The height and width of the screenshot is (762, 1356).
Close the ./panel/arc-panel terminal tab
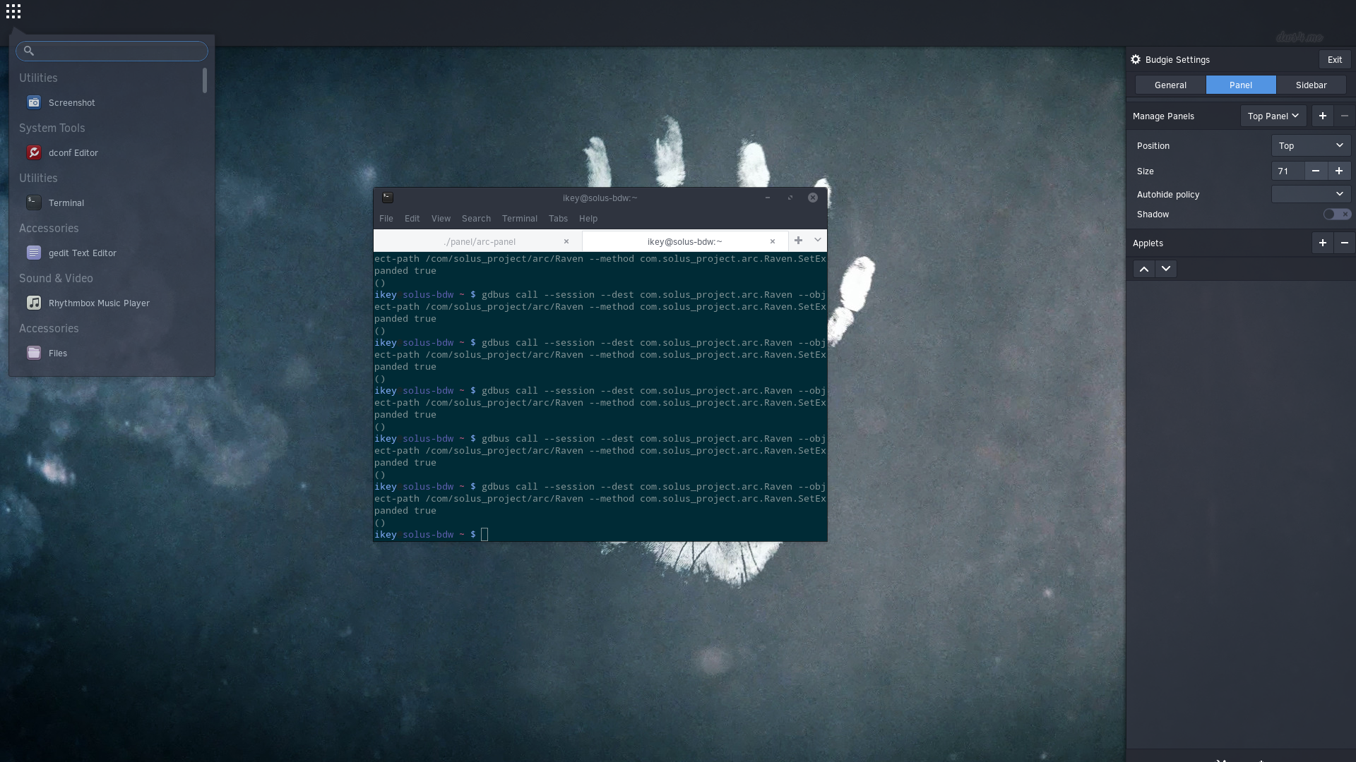click(566, 241)
